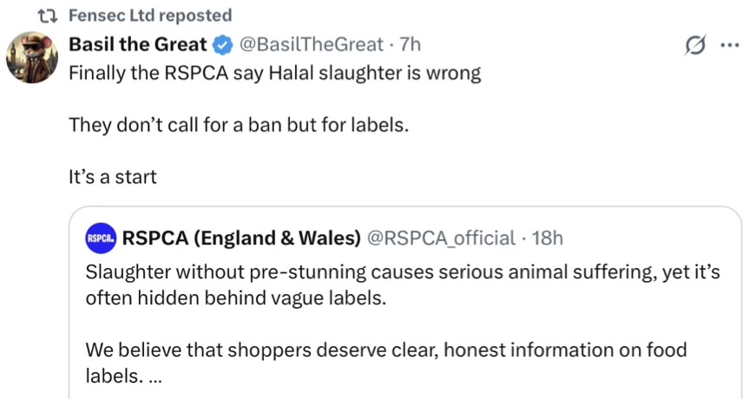Image resolution: width=749 pixels, height=399 pixels.
Task: Click the @RSPCA_official handle
Action: click(443, 238)
